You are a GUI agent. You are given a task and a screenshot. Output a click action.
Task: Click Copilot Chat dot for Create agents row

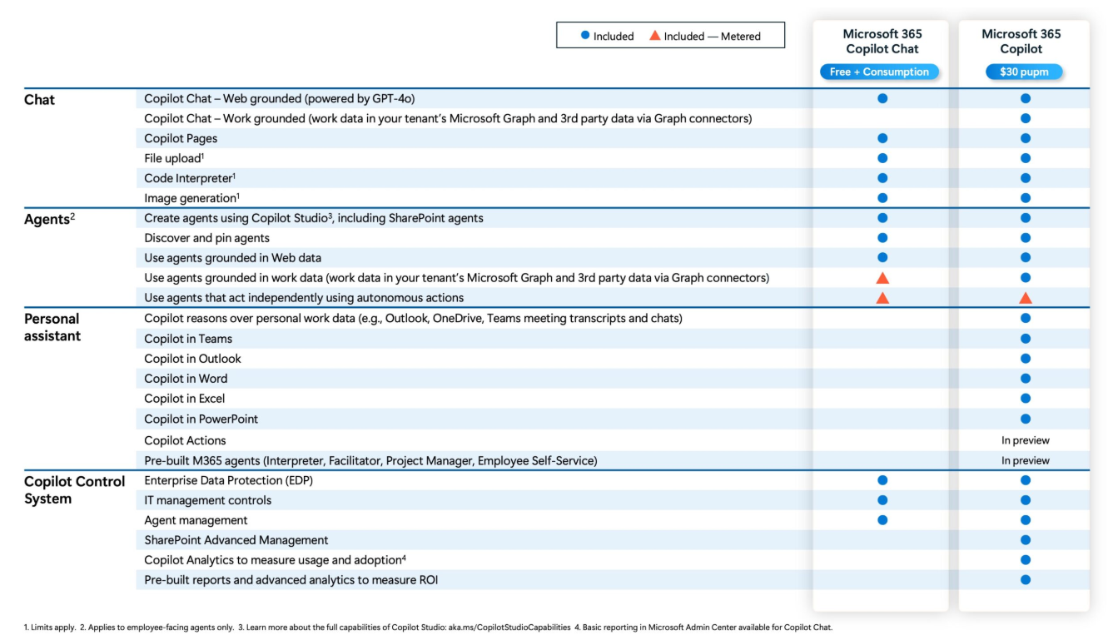882,218
